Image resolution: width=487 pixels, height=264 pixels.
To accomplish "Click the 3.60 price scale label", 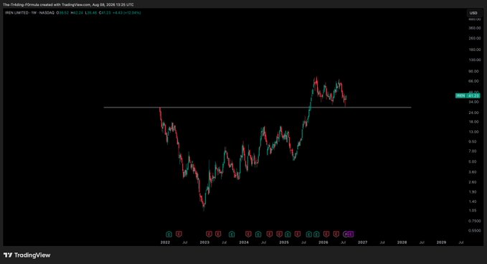I will tap(473, 172).
